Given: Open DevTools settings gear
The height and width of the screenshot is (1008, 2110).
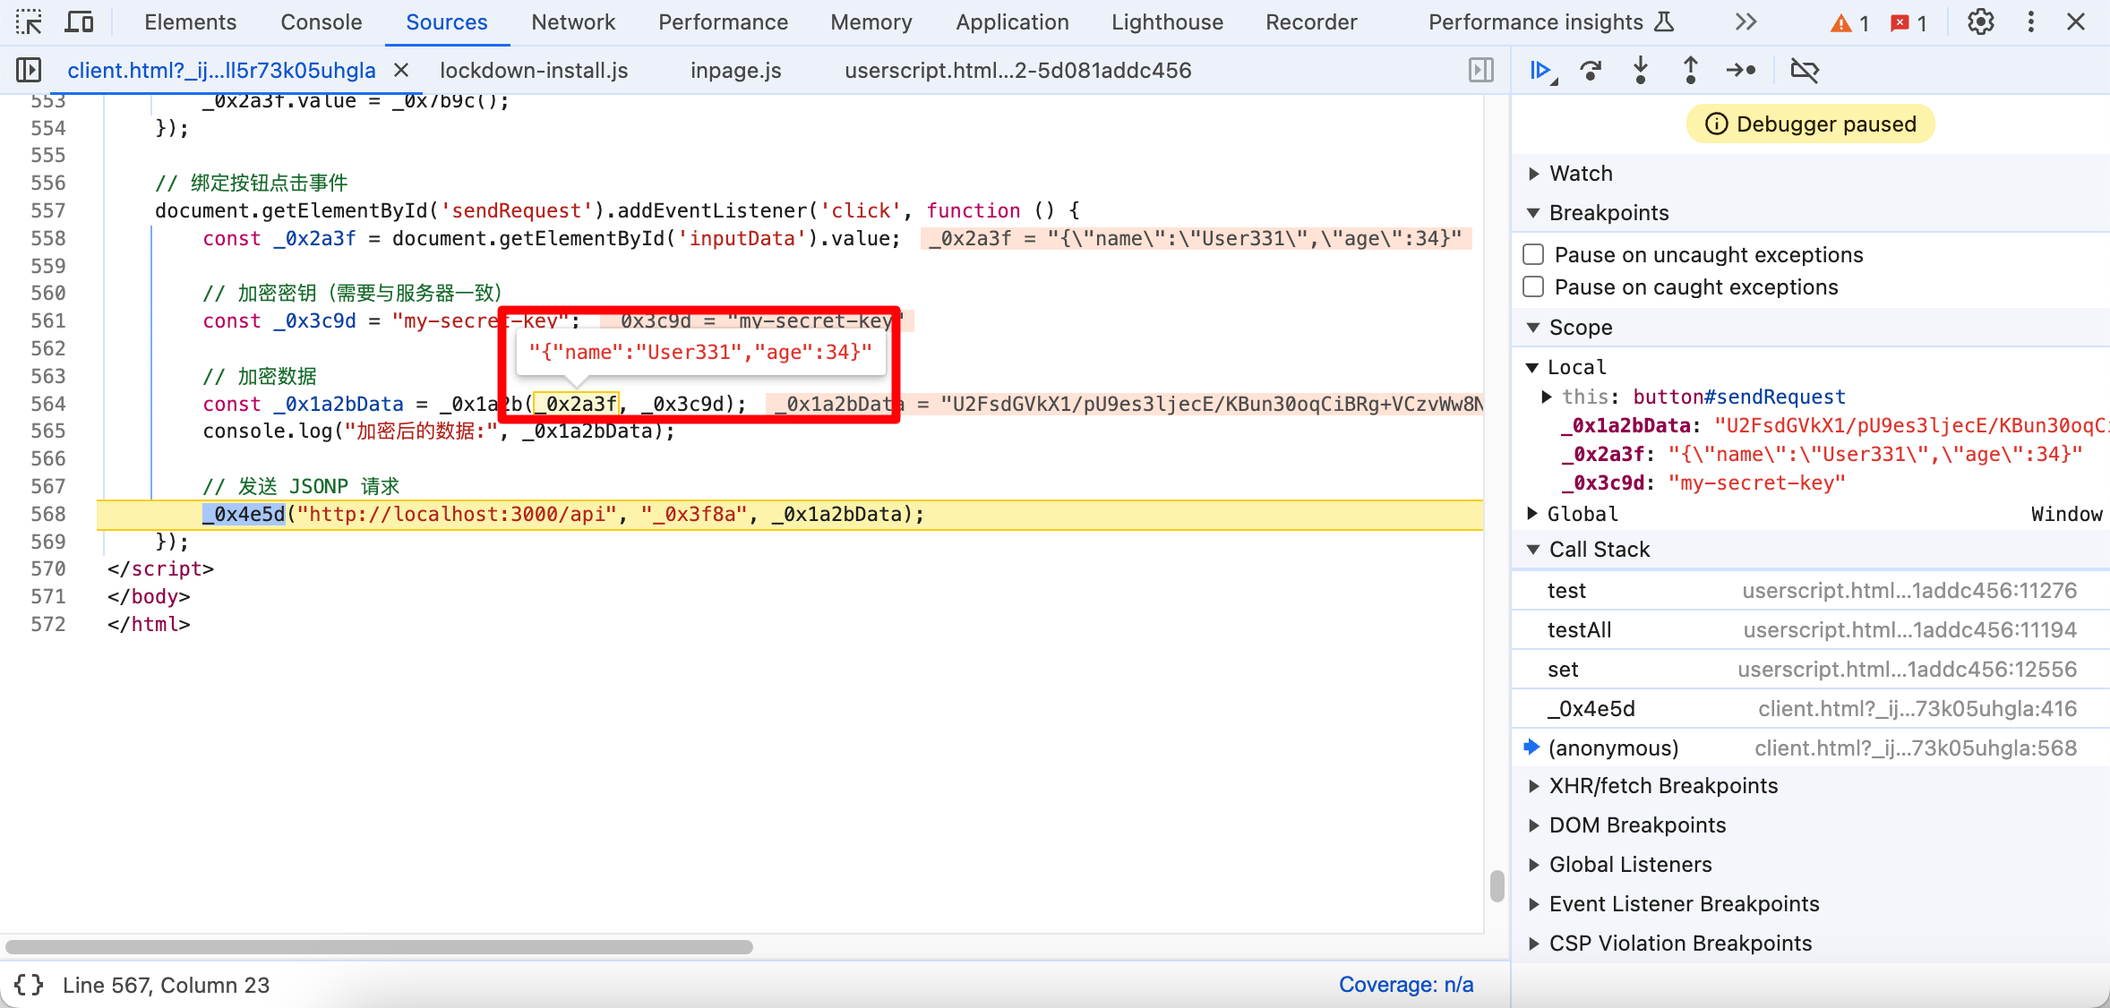Looking at the screenshot, I should click(1980, 21).
